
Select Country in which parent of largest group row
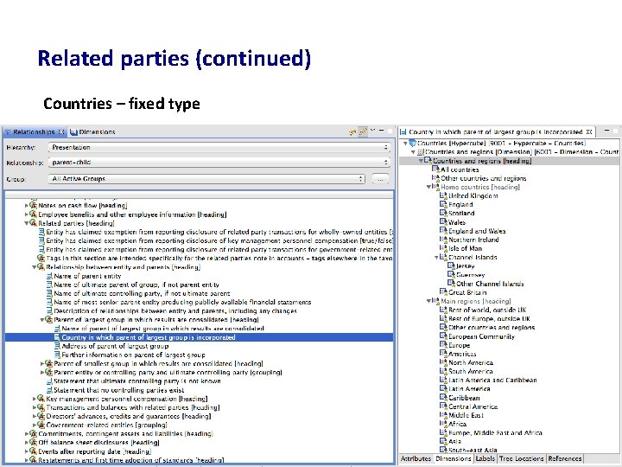click(x=199, y=337)
